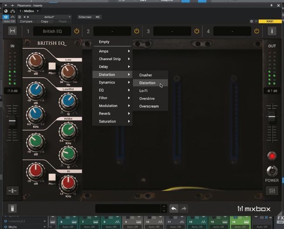The height and width of the screenshot is (229, 284).
Task: Pin the plugin window with the pin icon
Action: (x=271, y=5)
